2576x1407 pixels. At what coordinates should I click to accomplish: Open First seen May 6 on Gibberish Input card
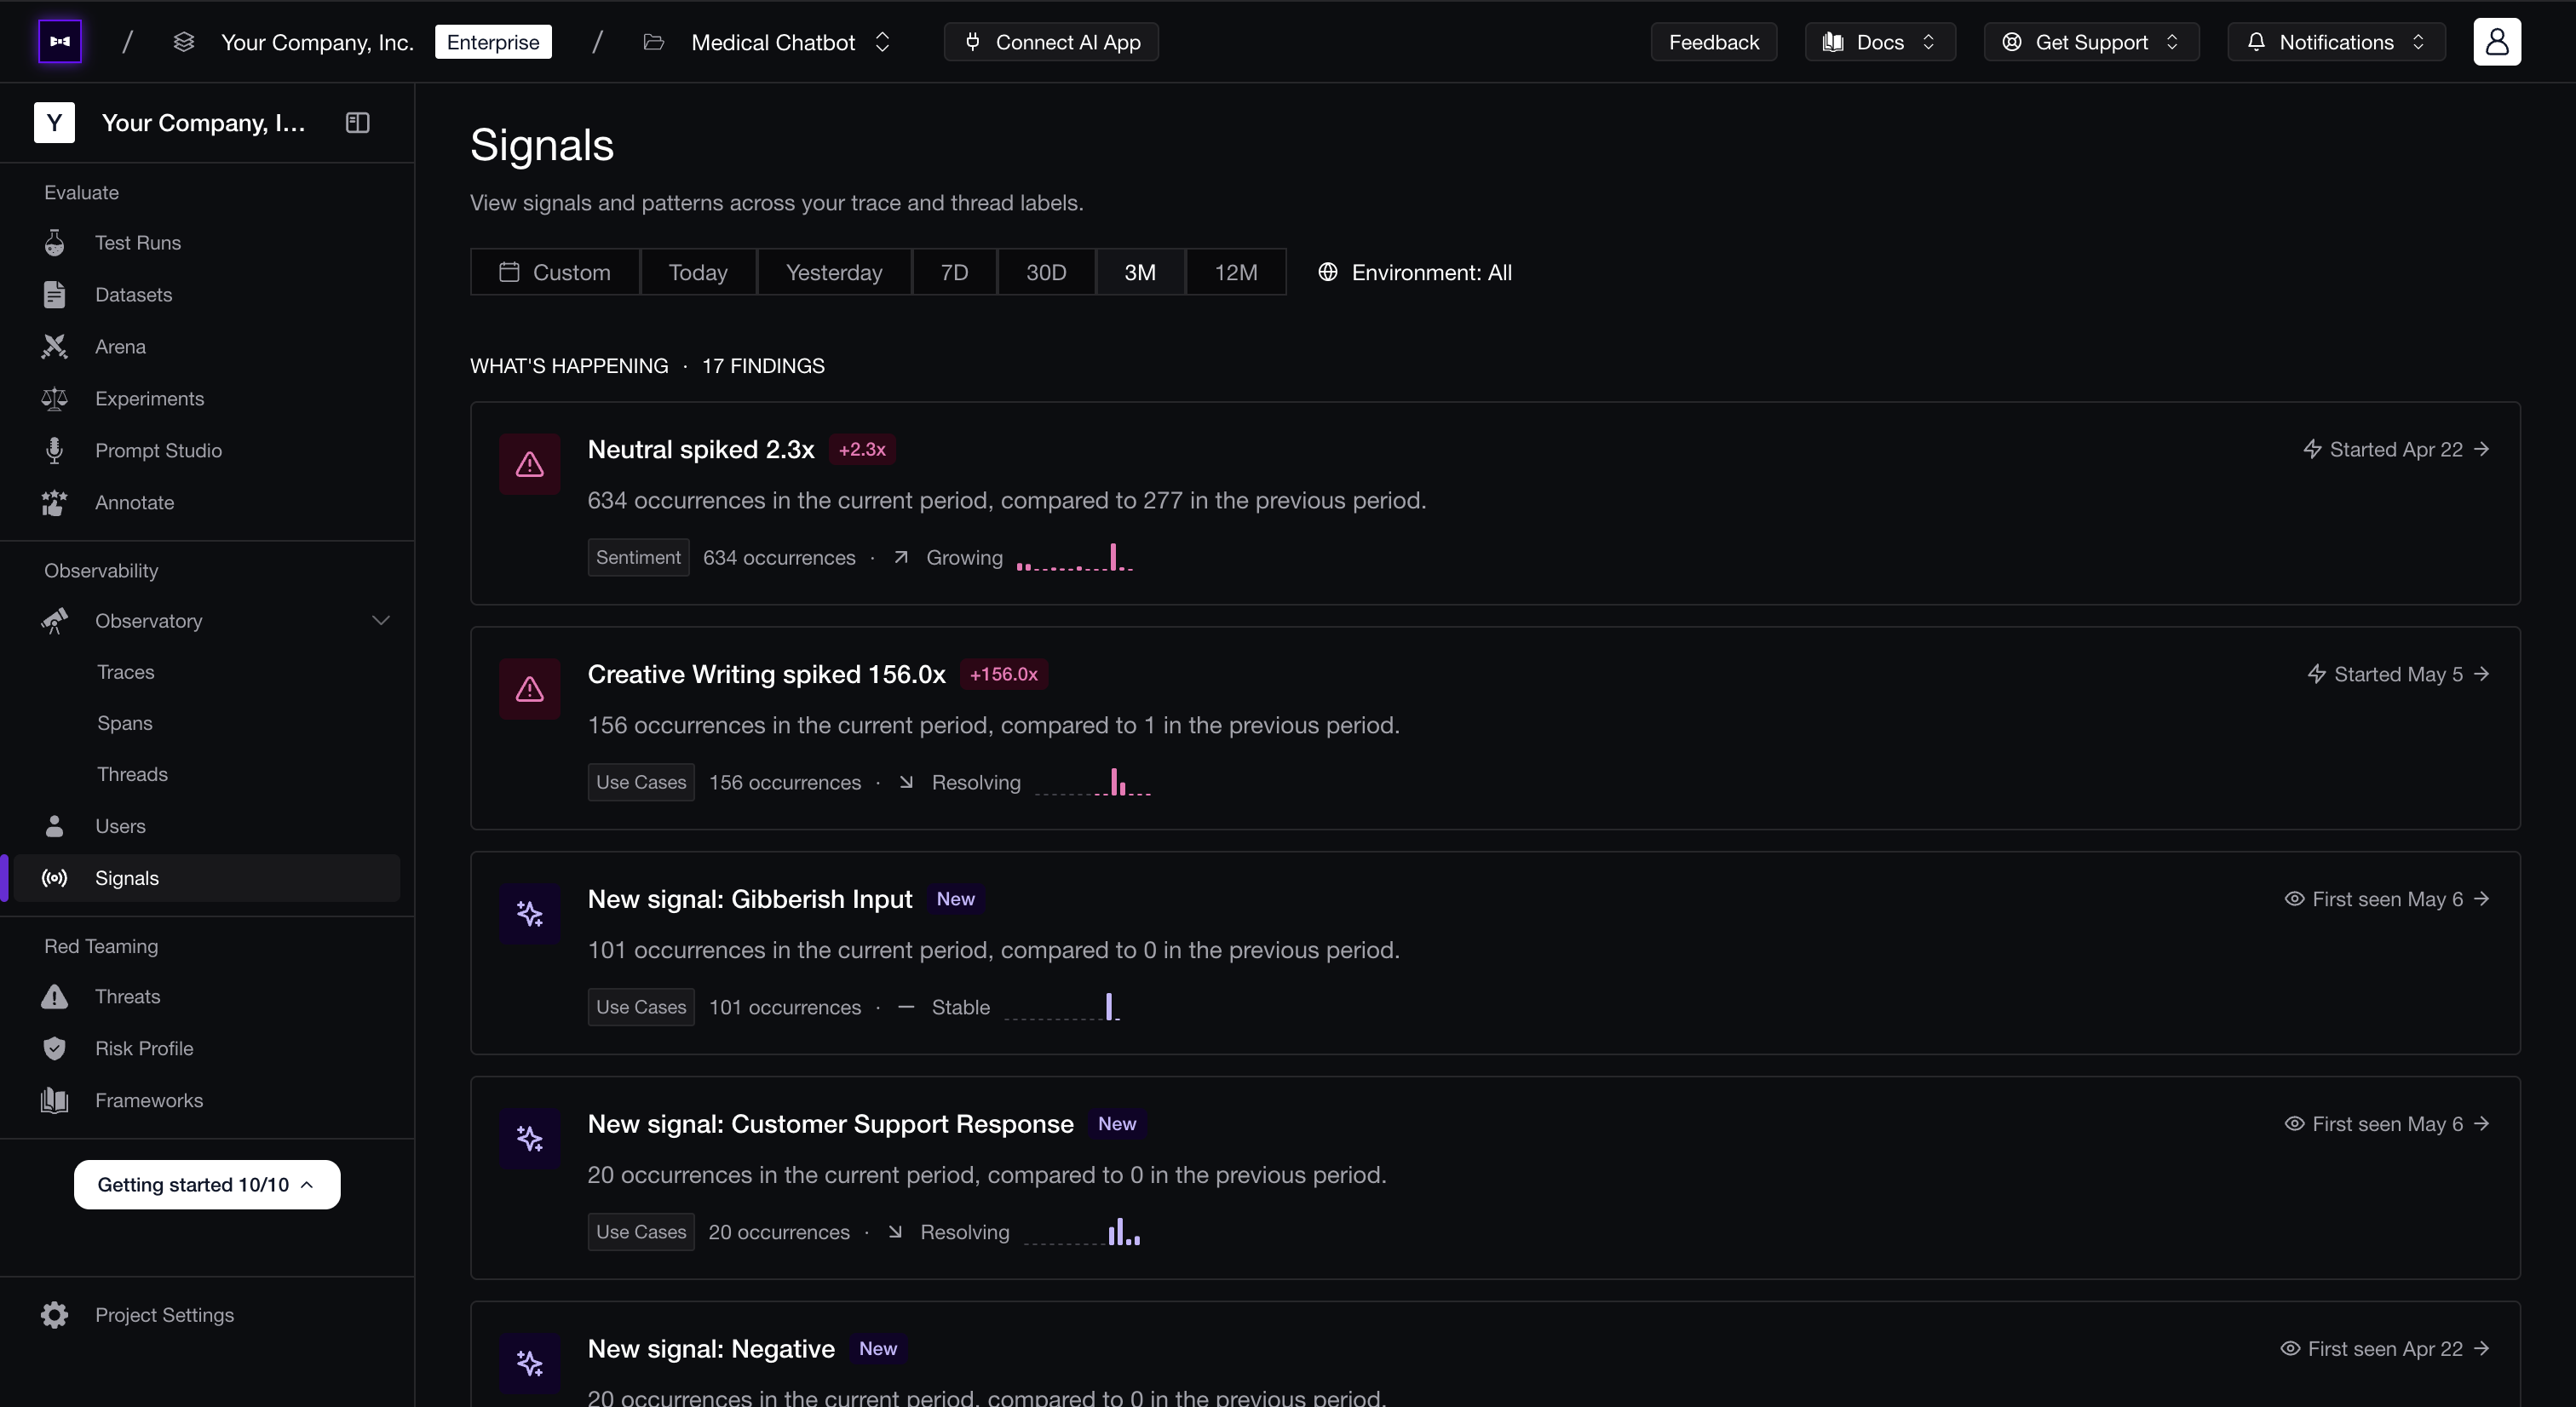tap(2387, 899)
